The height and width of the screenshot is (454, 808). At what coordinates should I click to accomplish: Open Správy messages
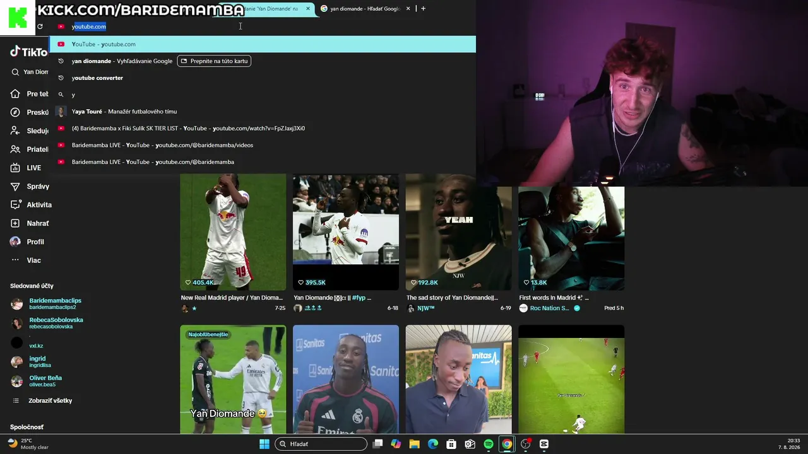pyautogui.click(x=30, y=186)
